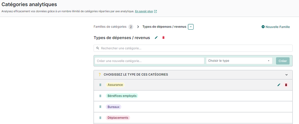
Task: Click Nouvelle Famille button
Action: pos(275,27)
